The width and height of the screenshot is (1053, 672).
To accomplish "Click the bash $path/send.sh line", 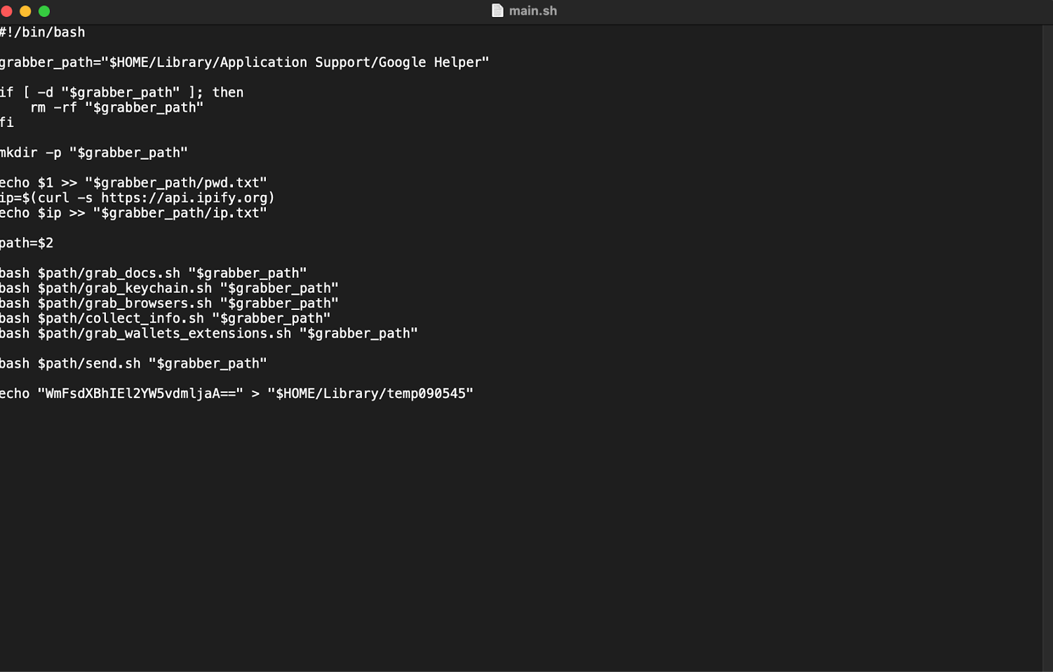I will [134, 364].
